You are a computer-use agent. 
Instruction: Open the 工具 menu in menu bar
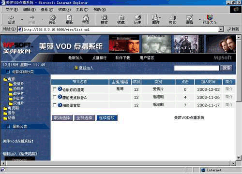tap(82, 10)
